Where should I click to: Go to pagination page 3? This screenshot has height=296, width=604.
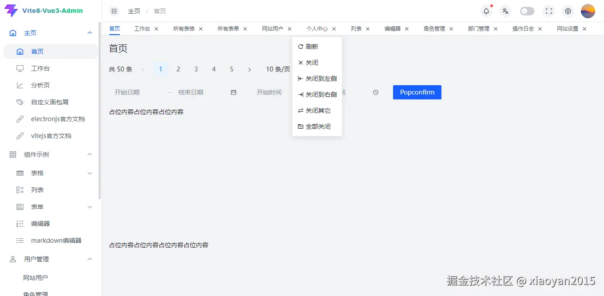tap(196, 69)
